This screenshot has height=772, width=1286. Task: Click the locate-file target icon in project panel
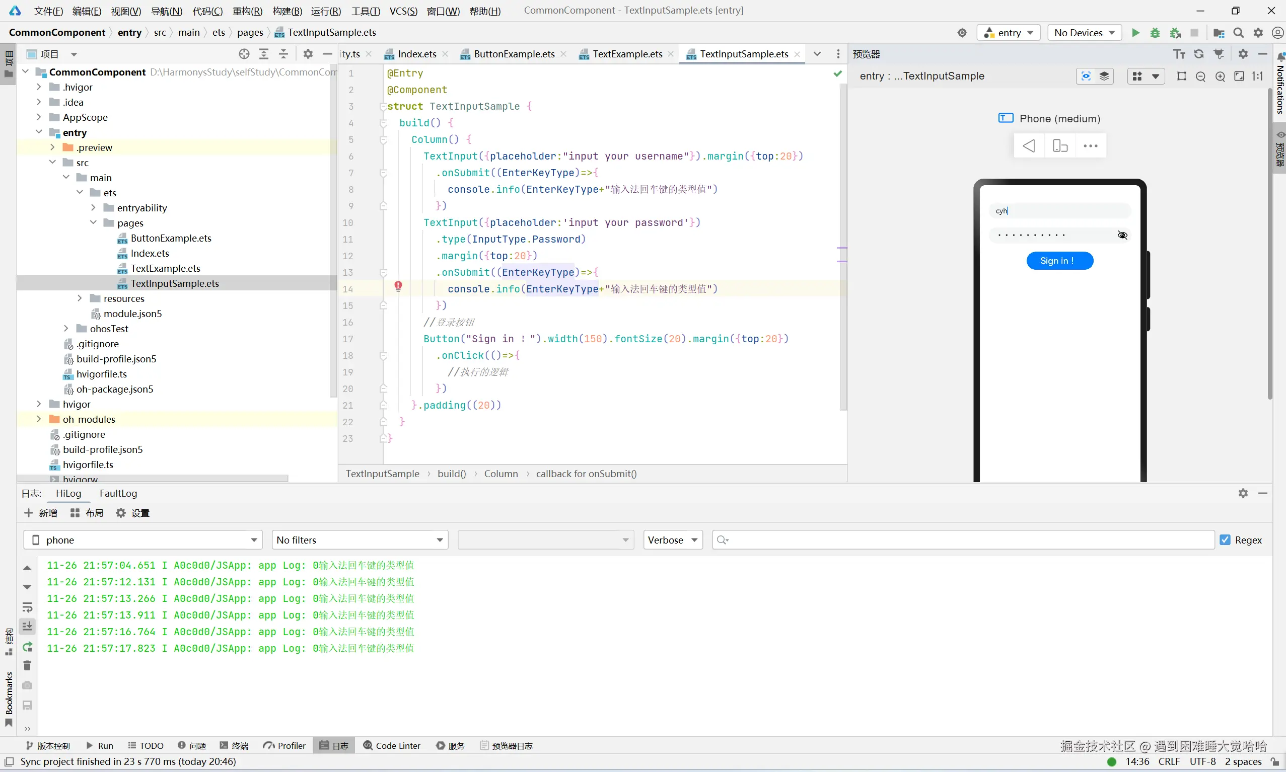pos(244,54)
